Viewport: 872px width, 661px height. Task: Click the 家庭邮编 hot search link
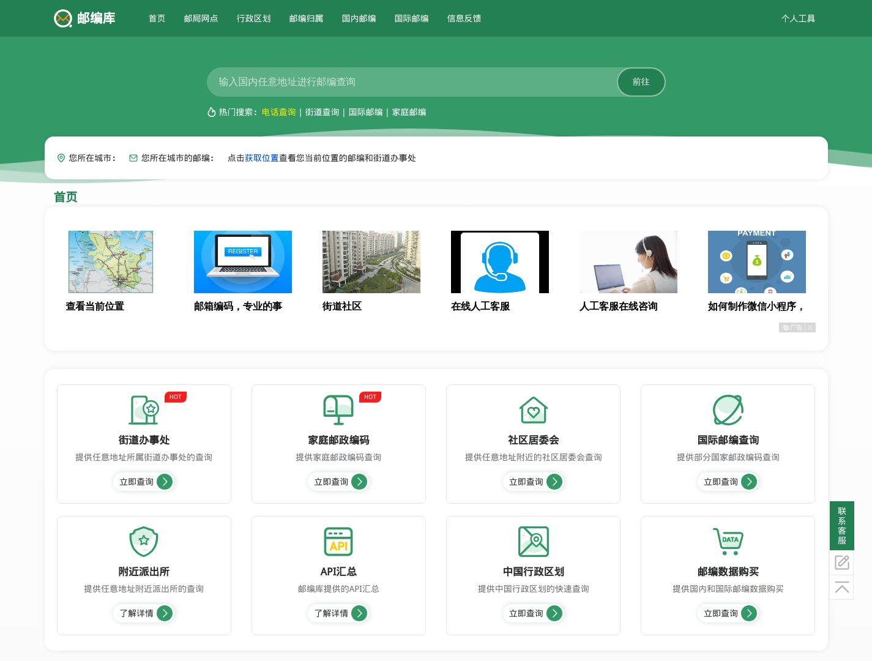pos(409,112)
